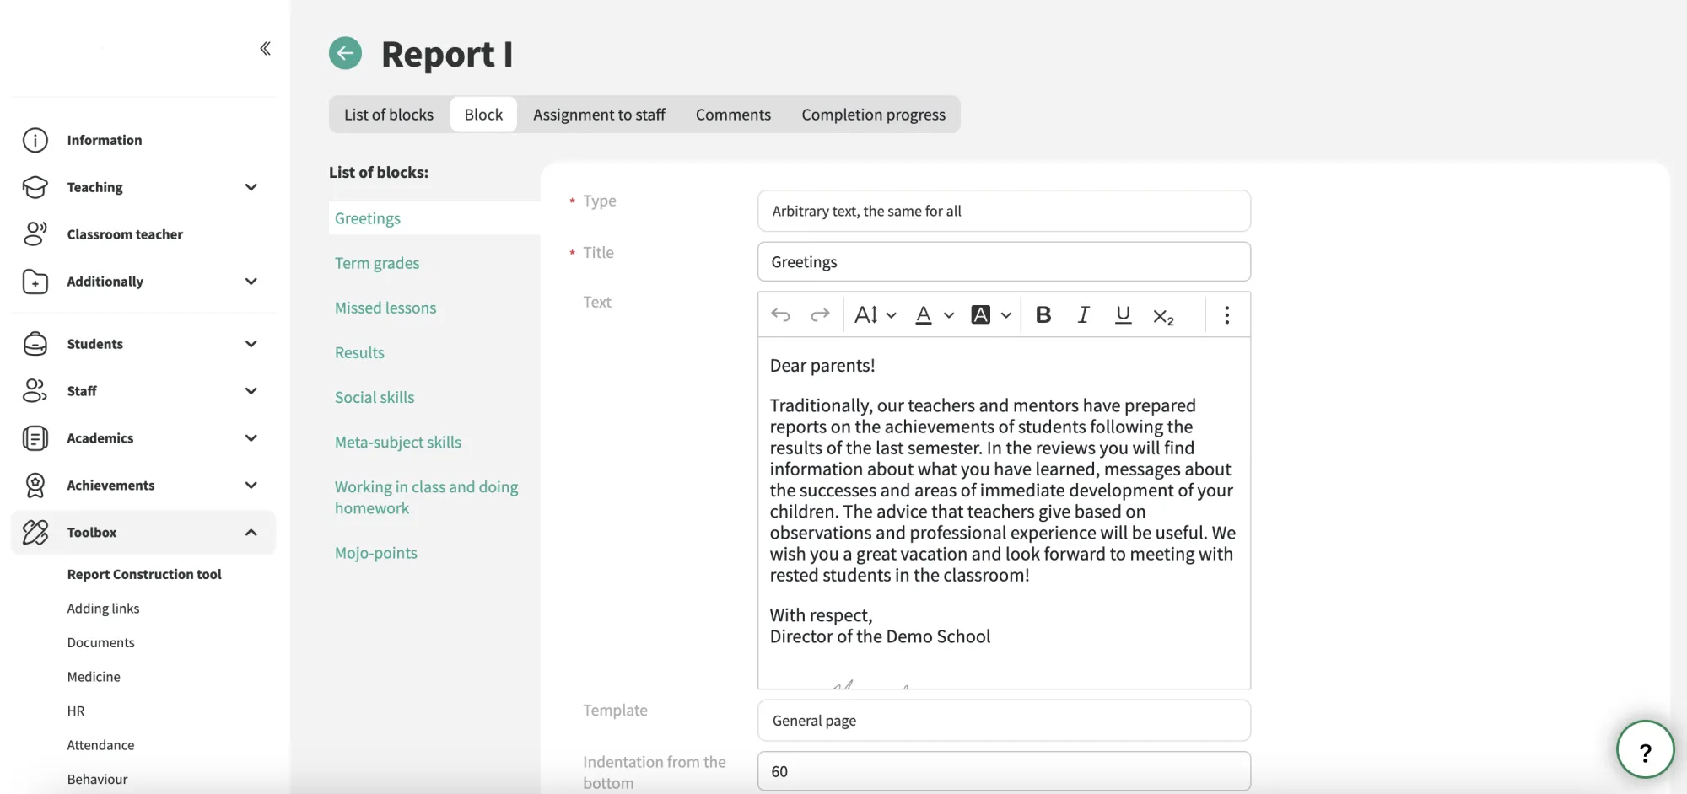Switch to List of blocks tab
The height and width of the screenshot is (794, 1687).
coord(389,115)
